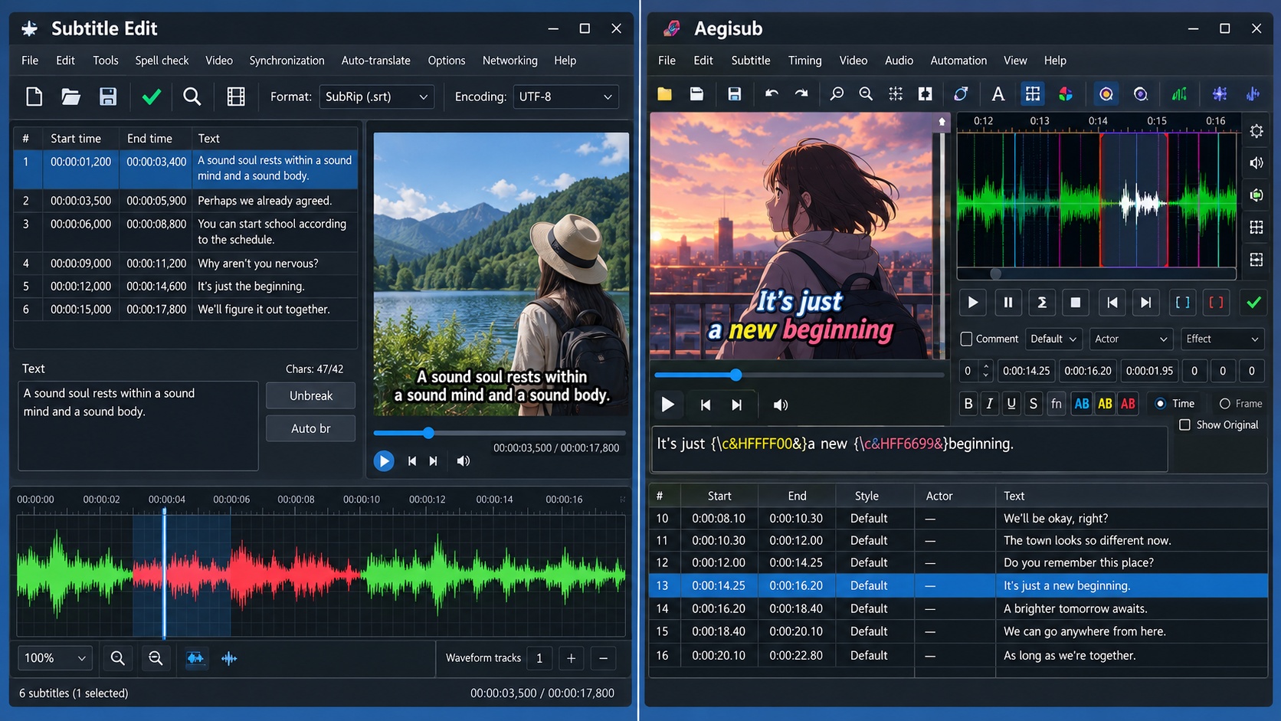The width and height of the screenshot is (1281, 721).
Task: Click the green spectrum bars icon in Aegisub toolbar
Action: tap(1180, 93)
